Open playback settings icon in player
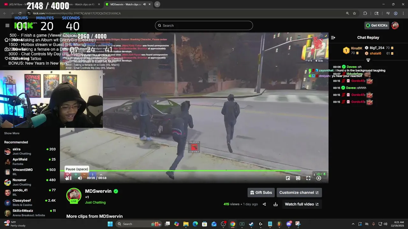408x229 pixels. click(x=318, y=178)
